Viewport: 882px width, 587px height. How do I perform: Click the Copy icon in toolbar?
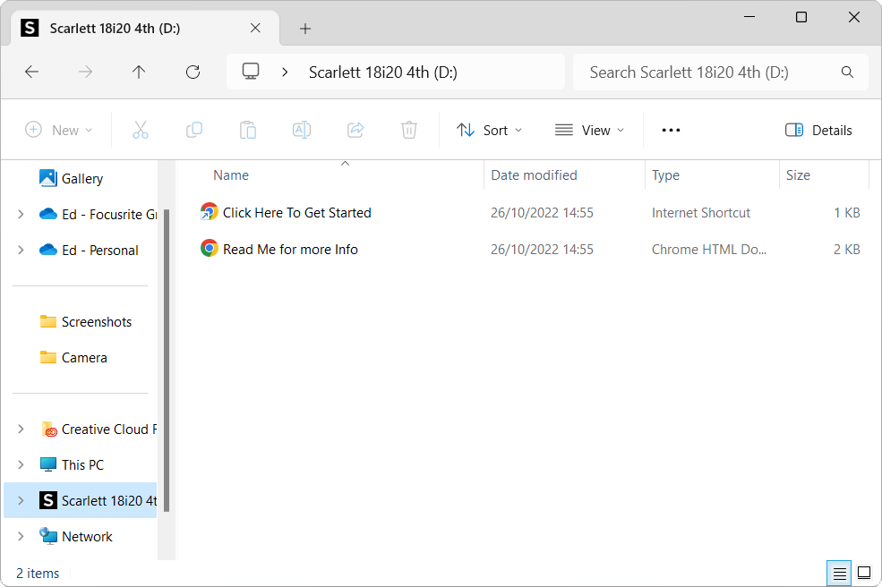click(194, 130)
